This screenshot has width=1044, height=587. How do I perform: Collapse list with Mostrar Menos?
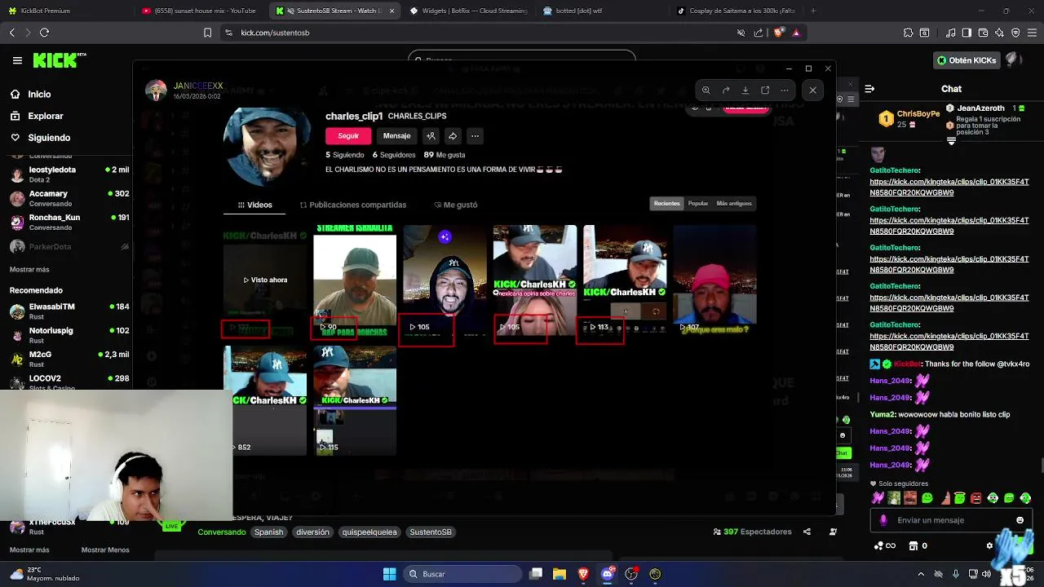click(105, 550)
